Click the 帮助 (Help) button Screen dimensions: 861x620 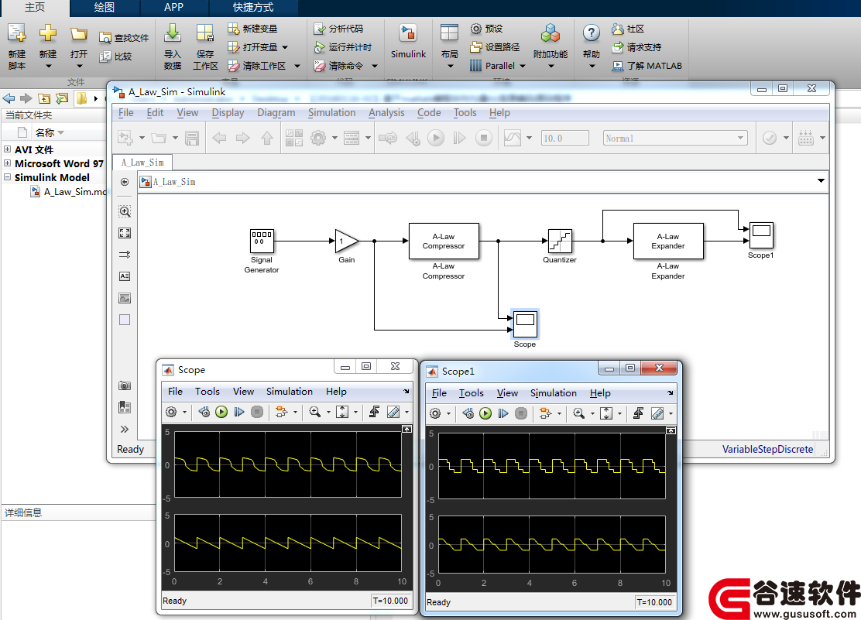(592, 45)
